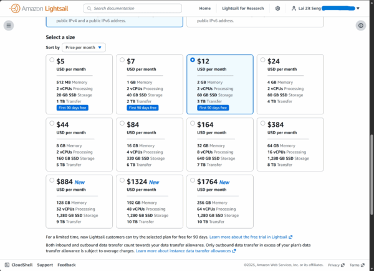Open the free trial in Lightsail link

pos(248,237)
